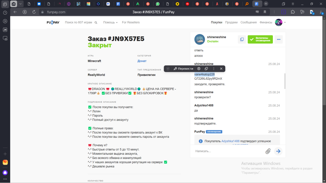Click the Adyshka1488 link in FunPay notification
The width and height of the screenshot is (326, 183).
point(230,141)
